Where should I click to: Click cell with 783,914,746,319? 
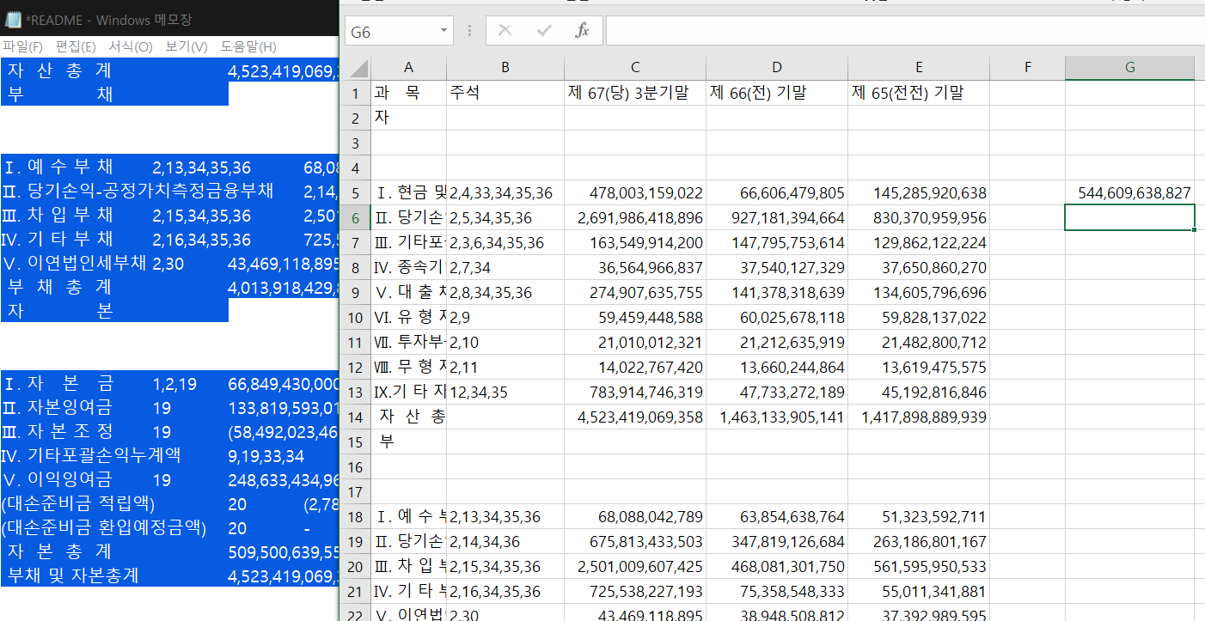[635, 392]
